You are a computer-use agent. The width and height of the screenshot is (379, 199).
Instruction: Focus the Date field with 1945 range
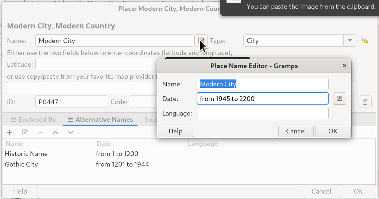click(262, 98)
